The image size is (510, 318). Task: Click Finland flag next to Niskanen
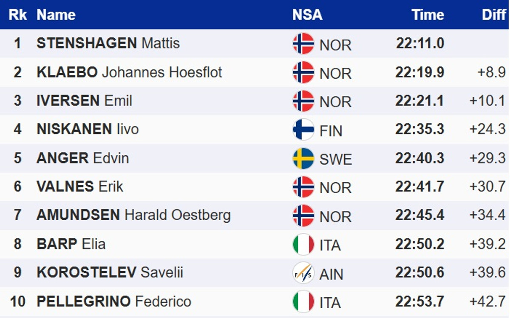point(303,129)
